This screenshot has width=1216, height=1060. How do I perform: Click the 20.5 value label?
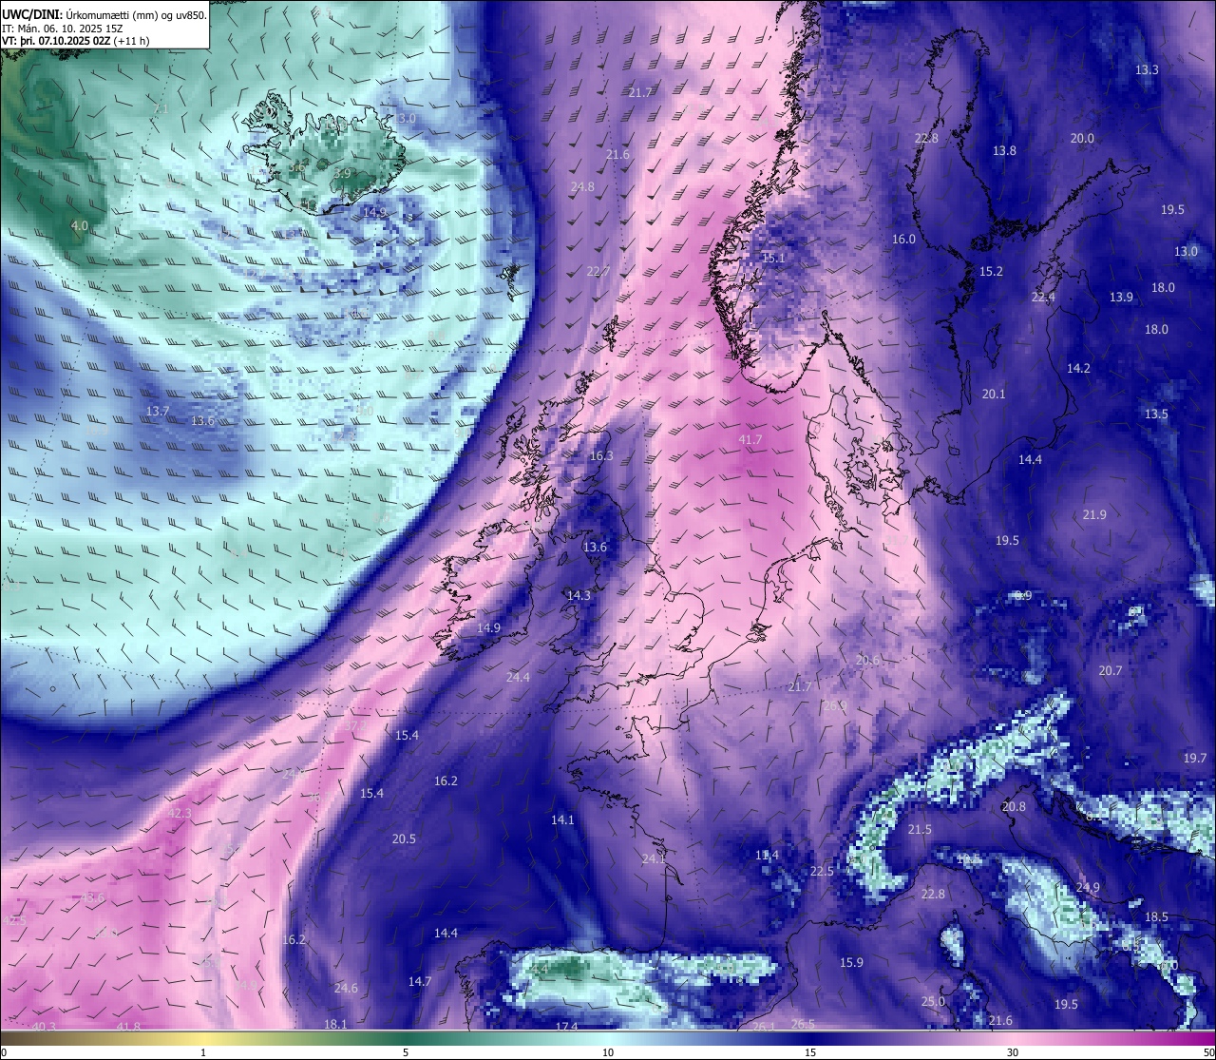(x=404, y=838)
